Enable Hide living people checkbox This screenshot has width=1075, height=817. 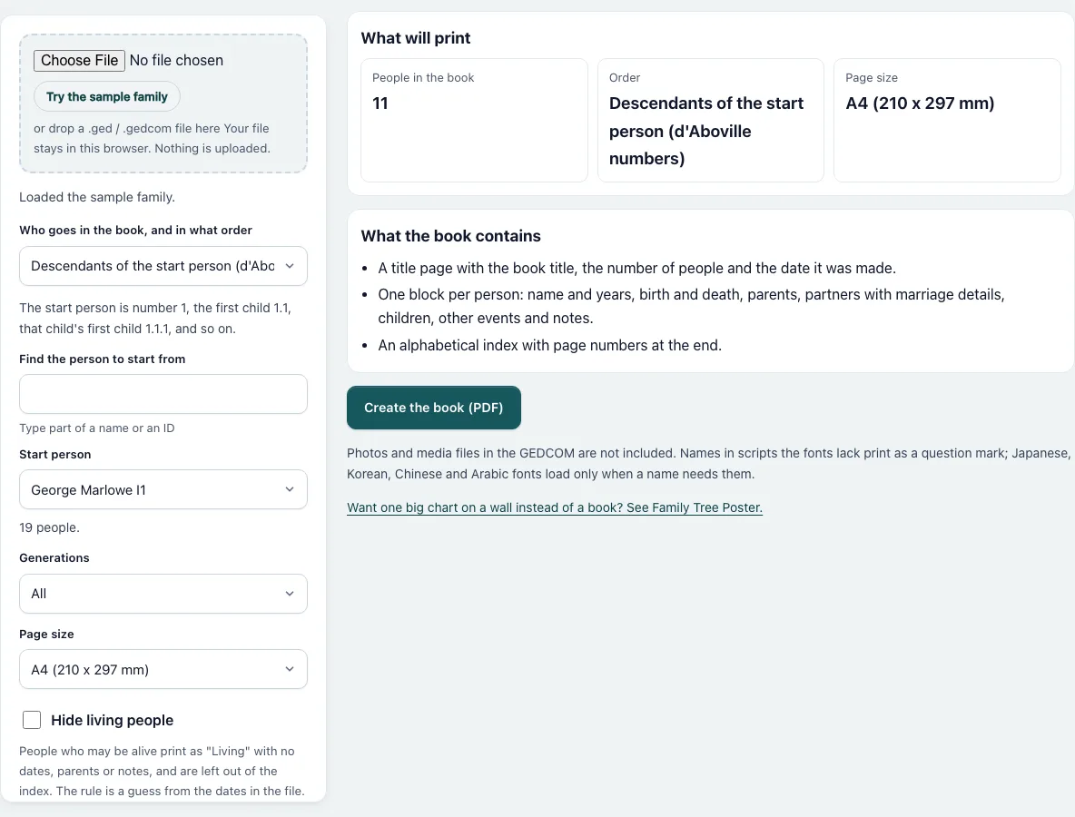pyautogui.click(x=32, y=720)
